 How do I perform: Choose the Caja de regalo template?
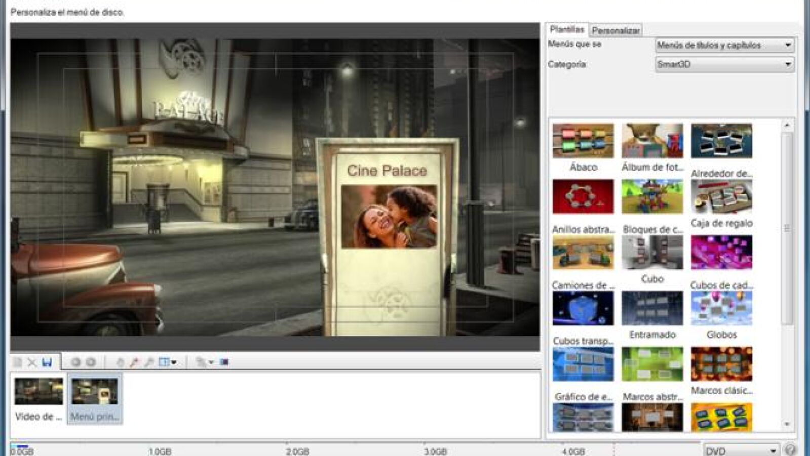pyautogui.click(x=721, y=197)
